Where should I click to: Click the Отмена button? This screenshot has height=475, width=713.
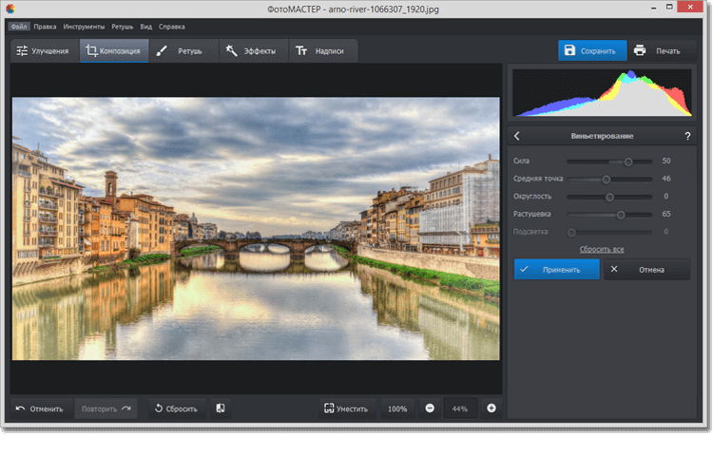(646, 270)
